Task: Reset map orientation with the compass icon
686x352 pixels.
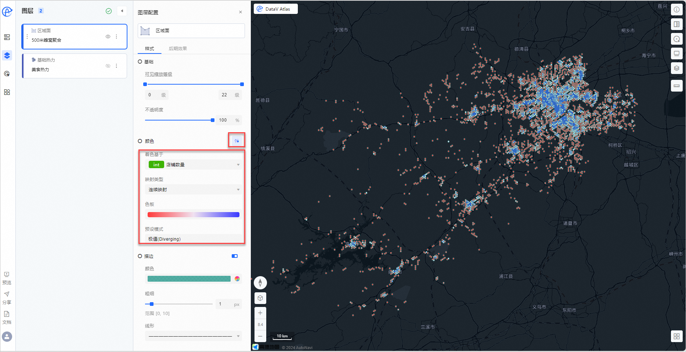Action: [260, 283]
